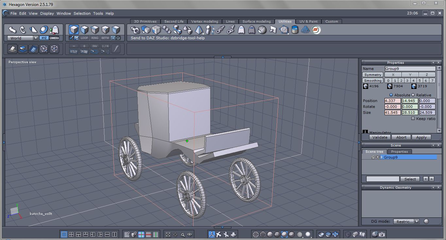Select the arrow selection tool
The width and height of the screenshot is (446, 240).
[x=12, y=30]
